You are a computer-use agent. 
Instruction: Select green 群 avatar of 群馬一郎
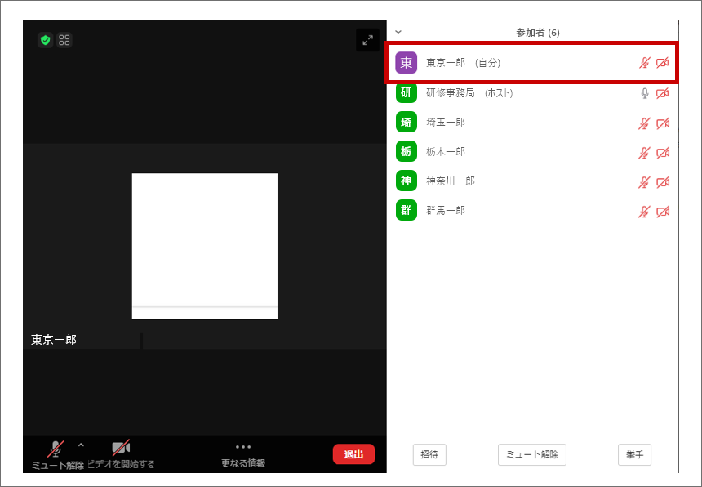coord(406,210)
